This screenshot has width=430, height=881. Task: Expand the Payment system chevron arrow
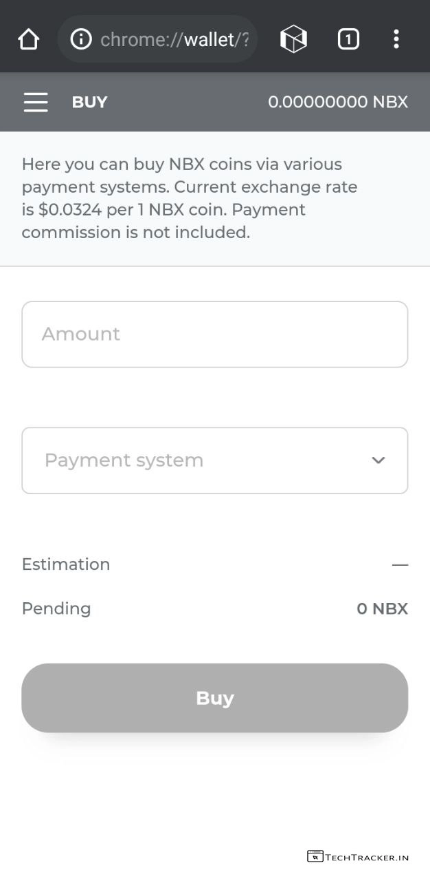[378, 460]
